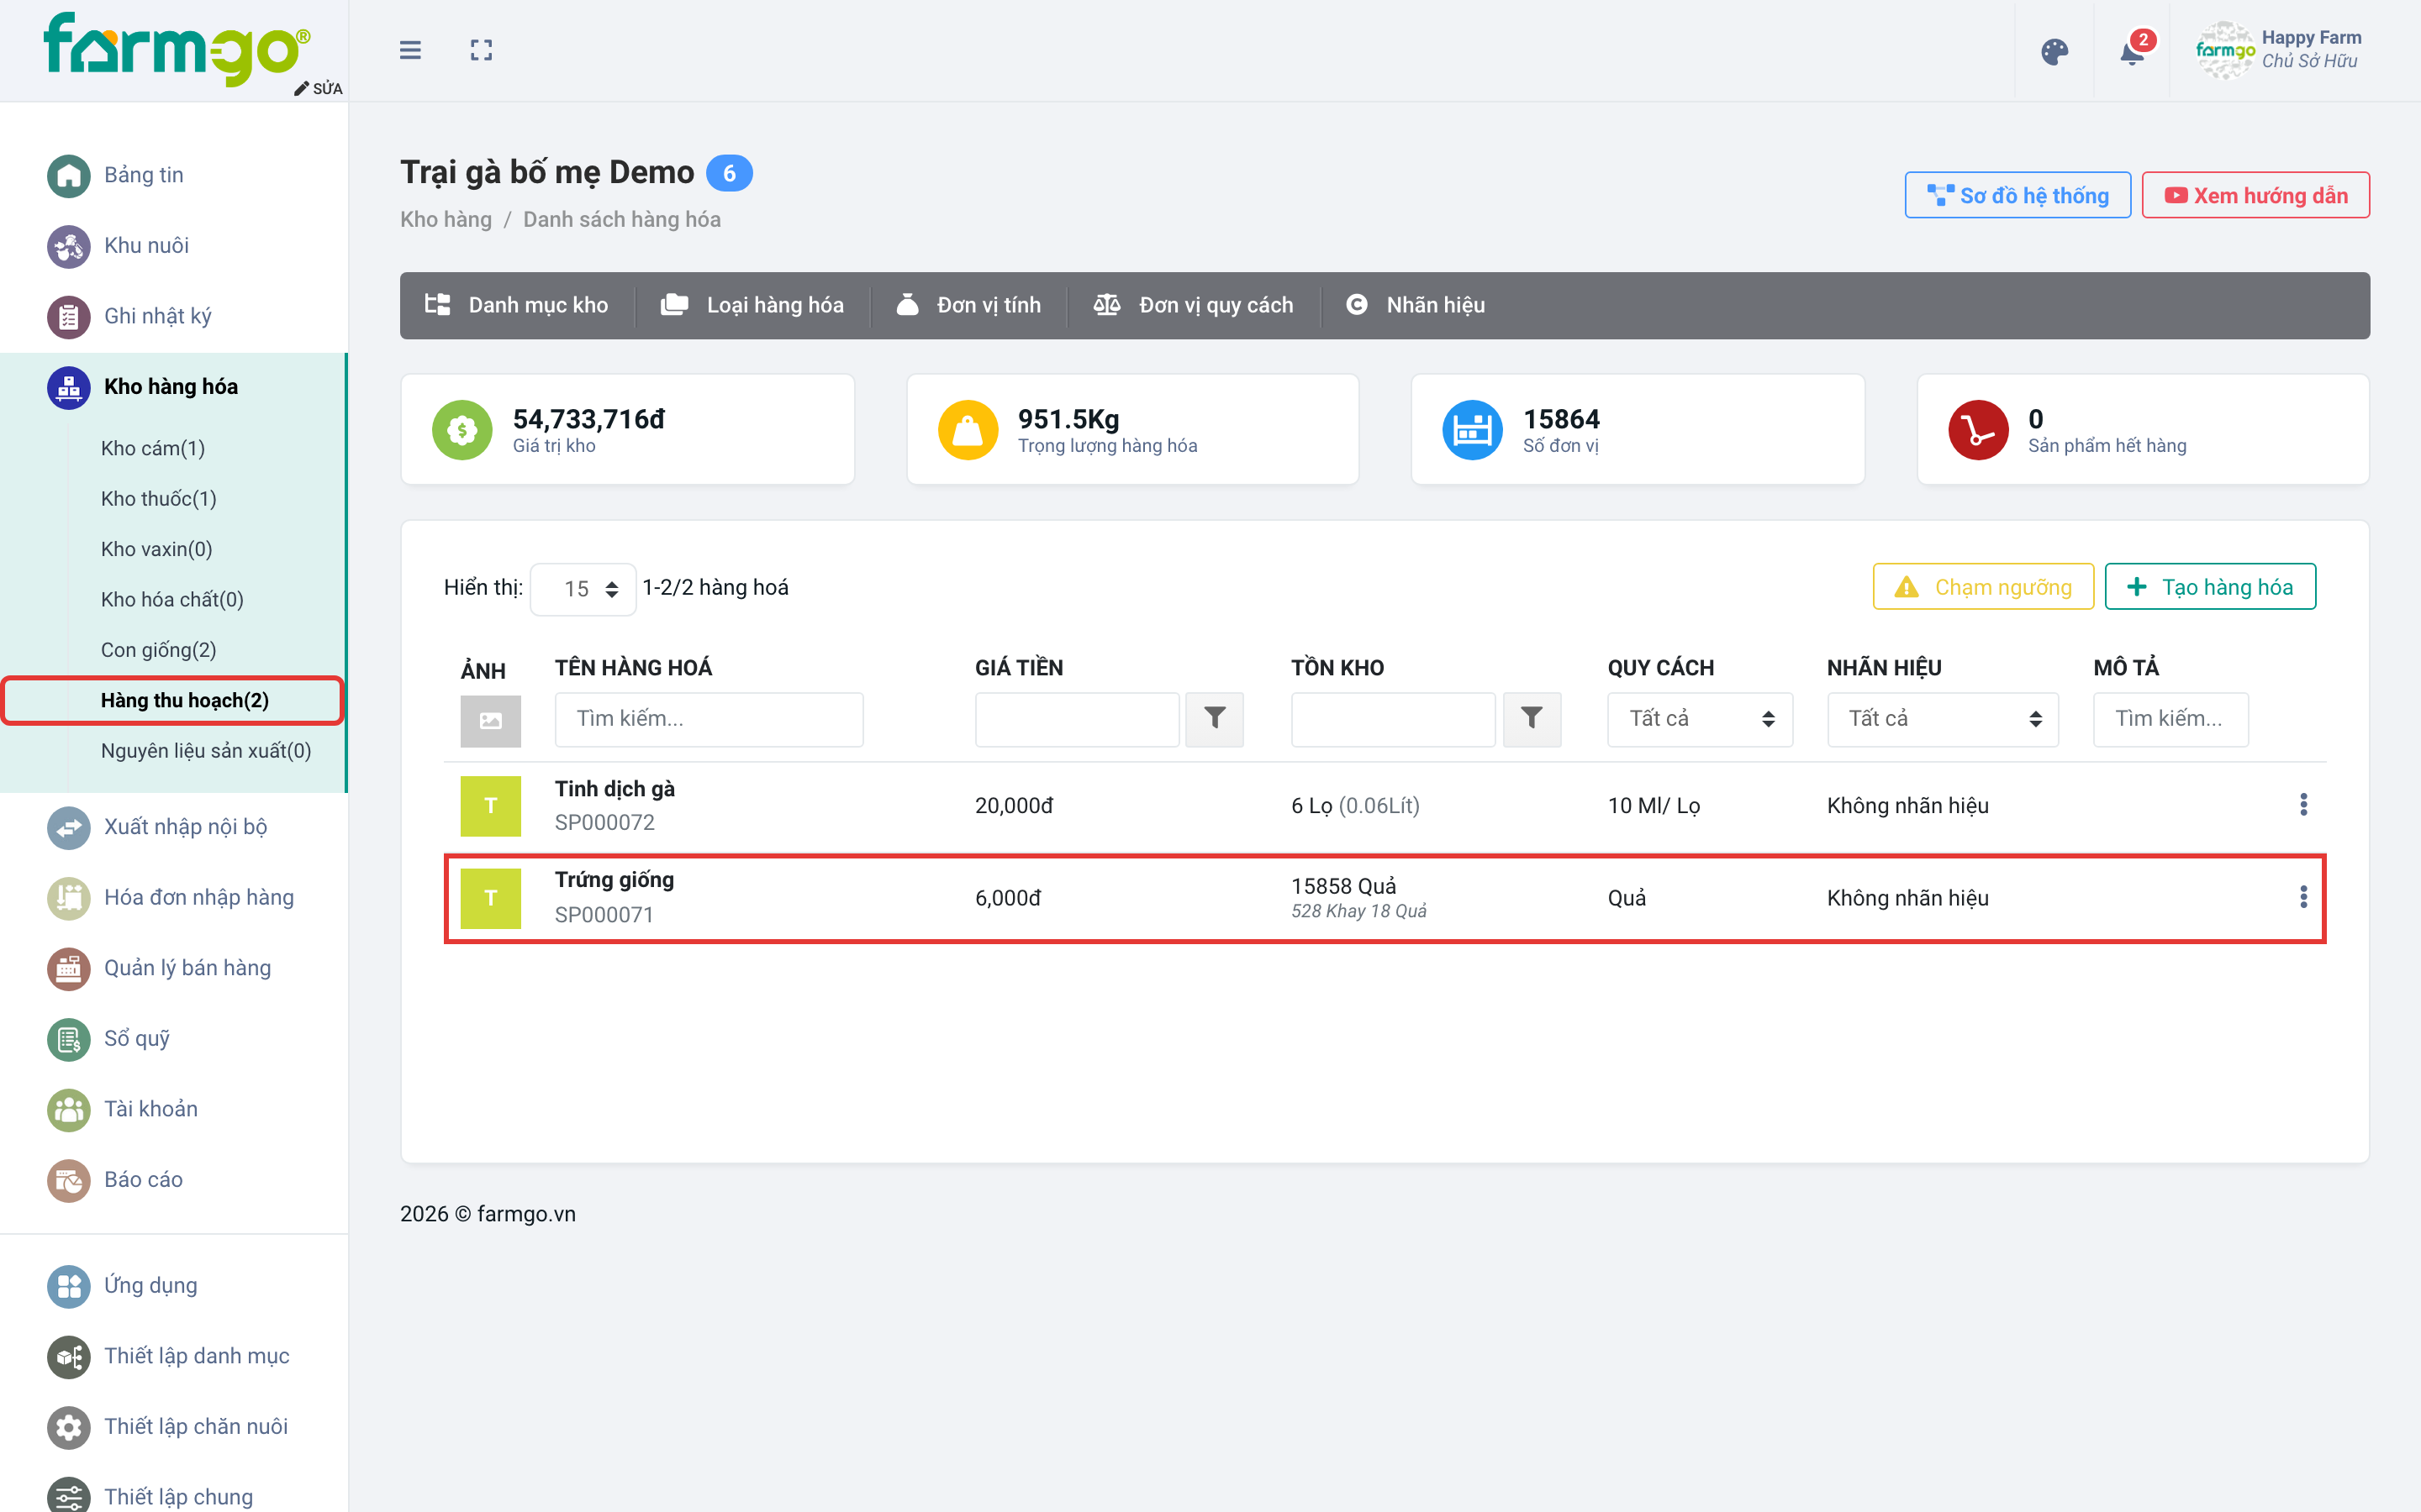Viewport: 2421px width, 1512px height.
Task: Click the Thiết lập danh mục icon
Action: [x=69, y=1356]
